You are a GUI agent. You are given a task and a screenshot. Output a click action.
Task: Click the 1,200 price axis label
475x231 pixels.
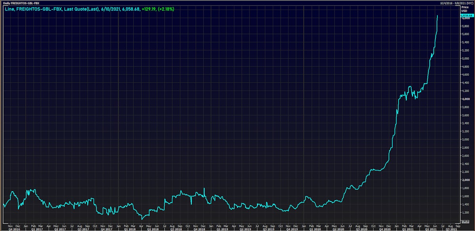coord(465,212)
